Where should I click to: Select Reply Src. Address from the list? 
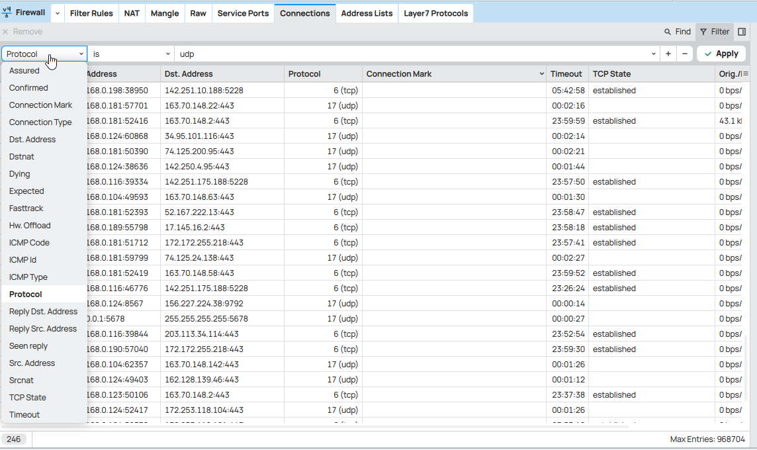click(x=44, y=329)
